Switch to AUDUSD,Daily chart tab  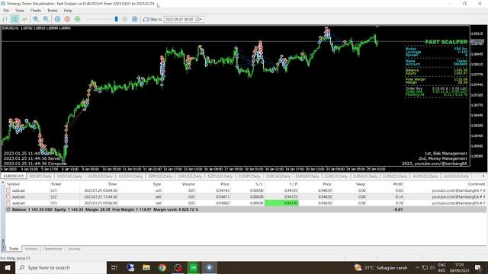[100, 176]
